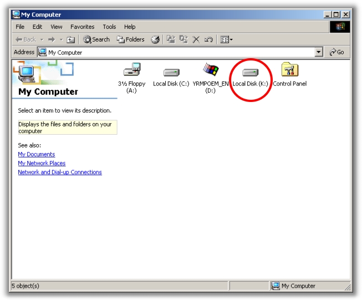This screenshot has height=301, width=362.
Task: Click the large My Computer heading
Action: (x=48, y=92)
